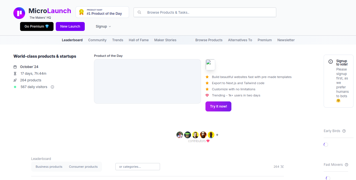Open the Newsletter page

tap(286, 40)
